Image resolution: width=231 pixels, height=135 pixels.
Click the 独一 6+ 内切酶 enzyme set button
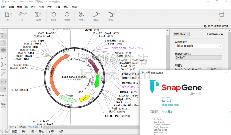point(24,127)
